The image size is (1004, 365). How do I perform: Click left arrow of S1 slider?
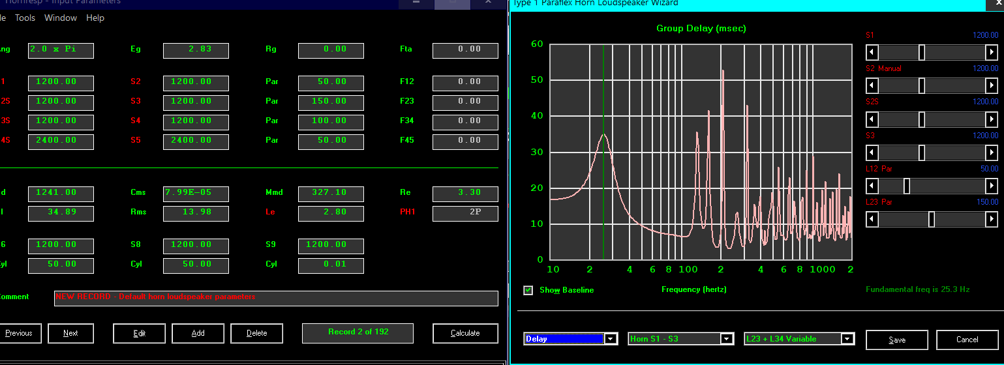(x=872, y=51)
